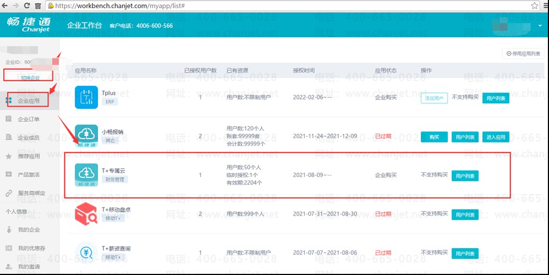Click 用户列表 button in T+移动盘点 row

[465, 215]
